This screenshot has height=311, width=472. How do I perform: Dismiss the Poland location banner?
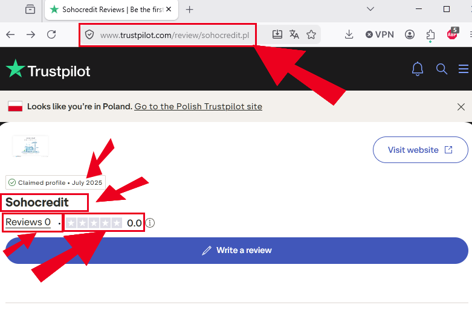point(461,107)
